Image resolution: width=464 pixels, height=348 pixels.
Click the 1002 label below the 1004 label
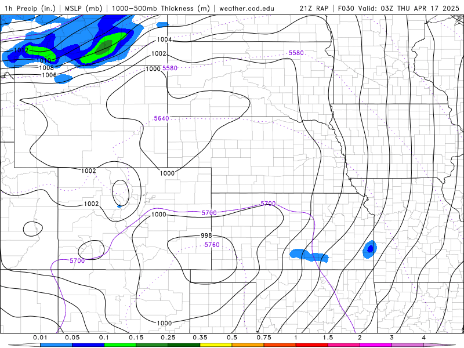click(158, 53)
